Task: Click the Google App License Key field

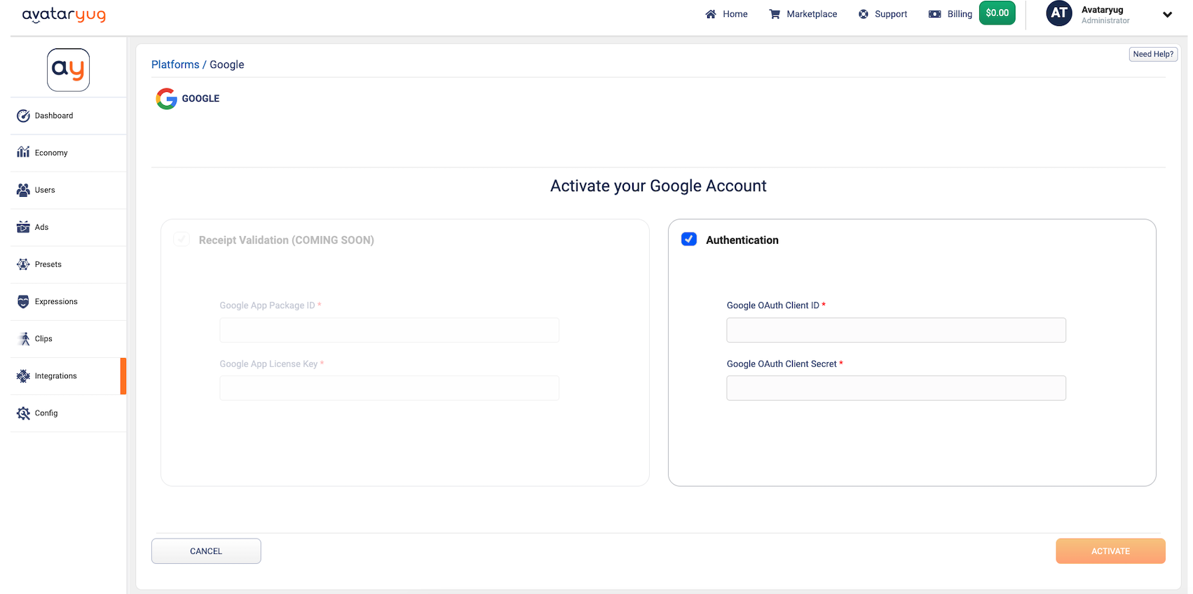Action: 389,388
